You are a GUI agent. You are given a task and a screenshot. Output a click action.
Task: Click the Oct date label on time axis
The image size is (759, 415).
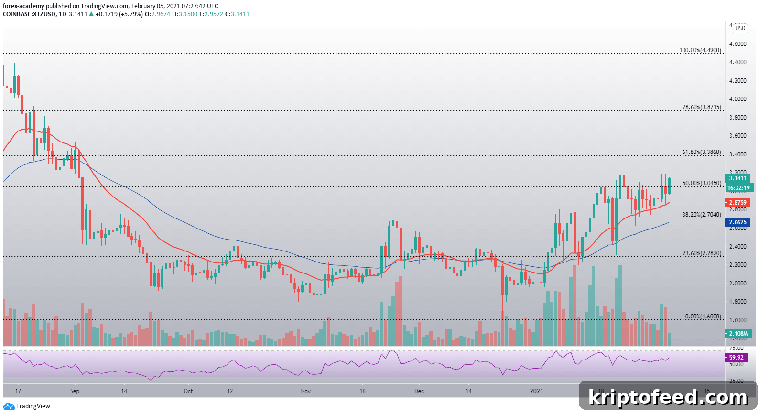(x=188, y=391)
